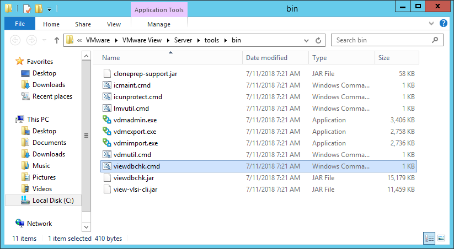Click the 3,406 KB size value
Image resolution: width=454 pixels, height=249 pixels.
403,120
